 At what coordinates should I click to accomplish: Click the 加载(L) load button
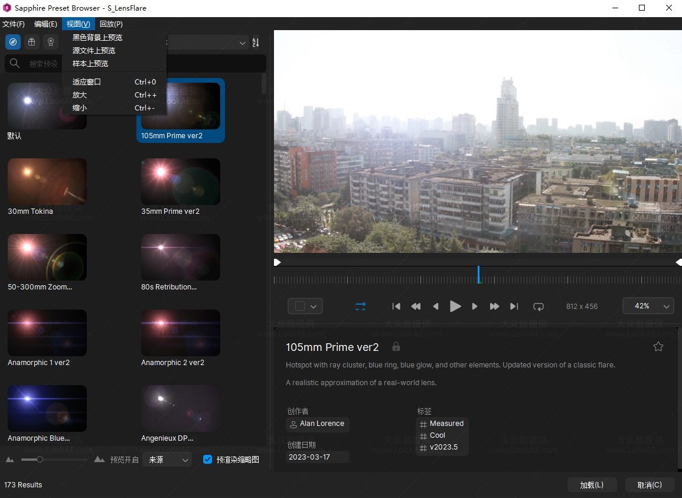click(592, 485)
